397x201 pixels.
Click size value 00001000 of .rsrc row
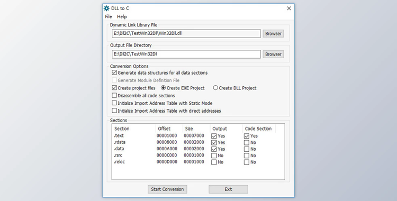[194, 156]
